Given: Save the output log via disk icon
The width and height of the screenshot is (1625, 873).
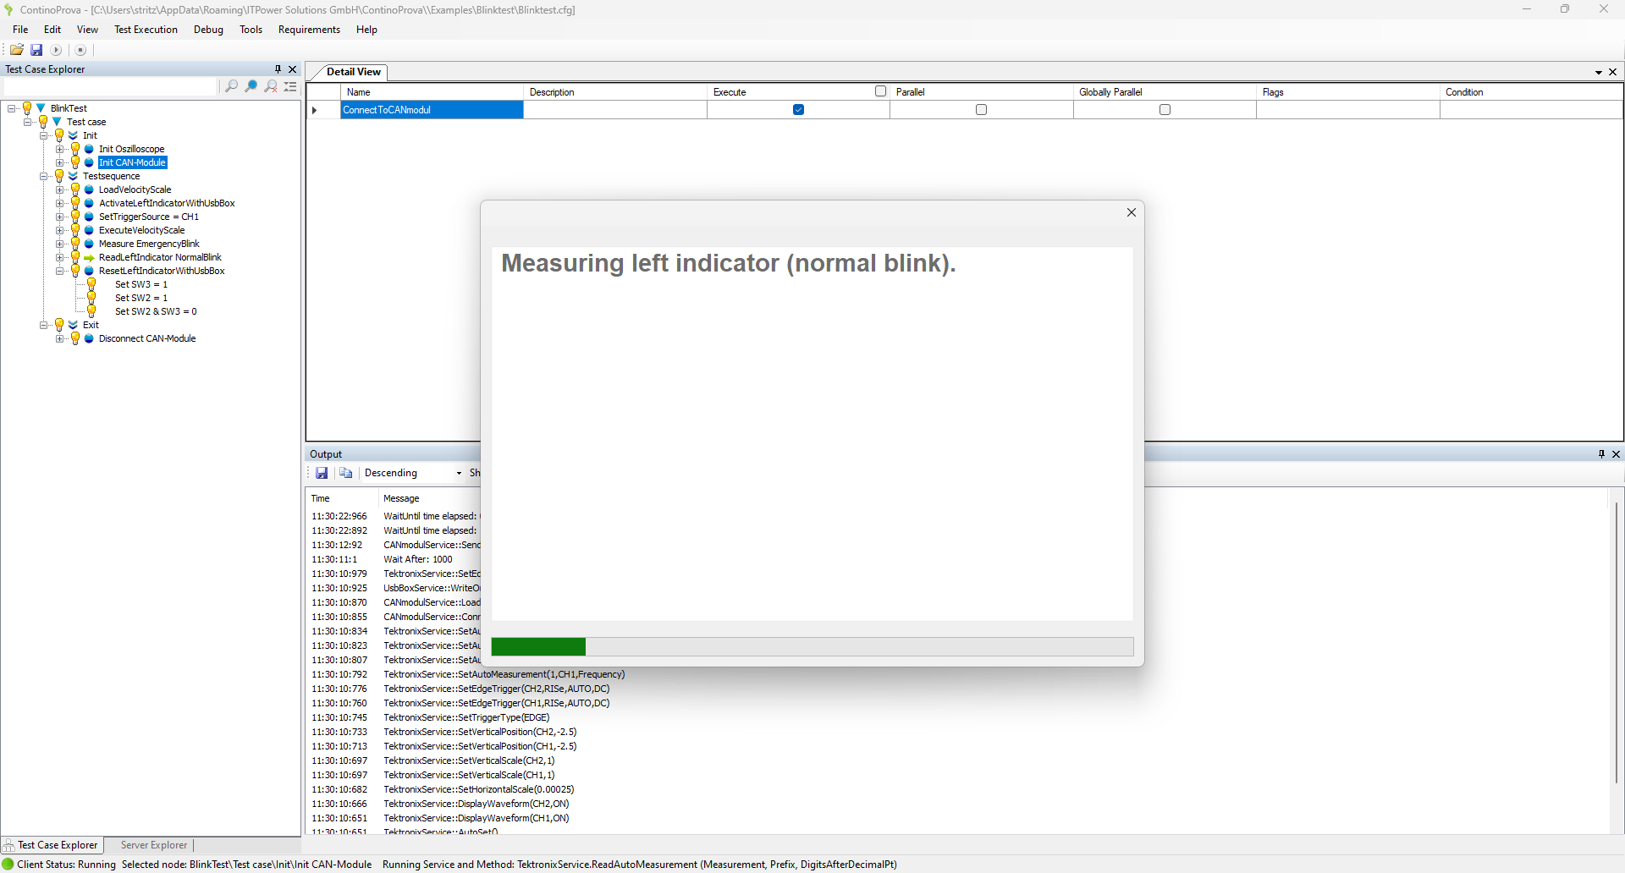Looking at the screenshot, I should (322, 473).
